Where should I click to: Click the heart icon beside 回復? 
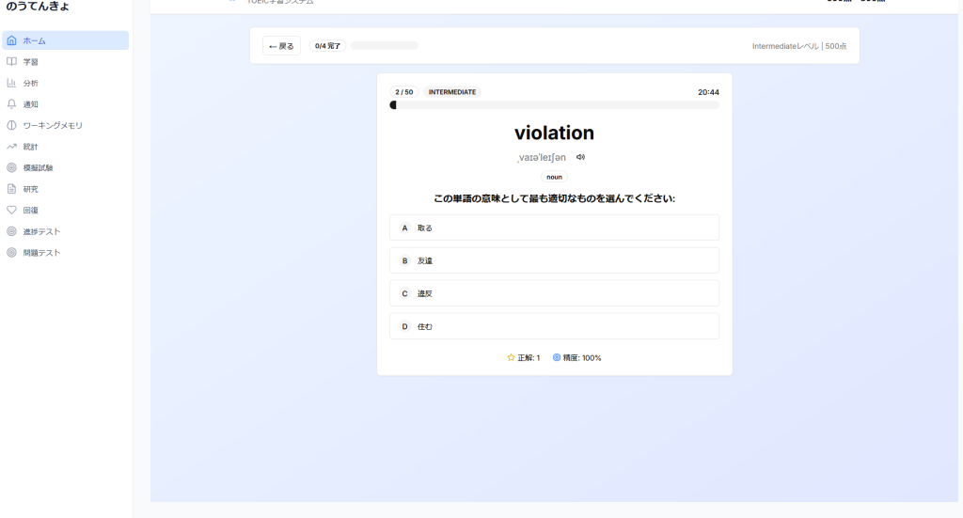tap(12, 210)
